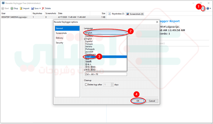Click the Import toolbar button
The height and width of the screenshot is (124, 213).
[25, 9]
